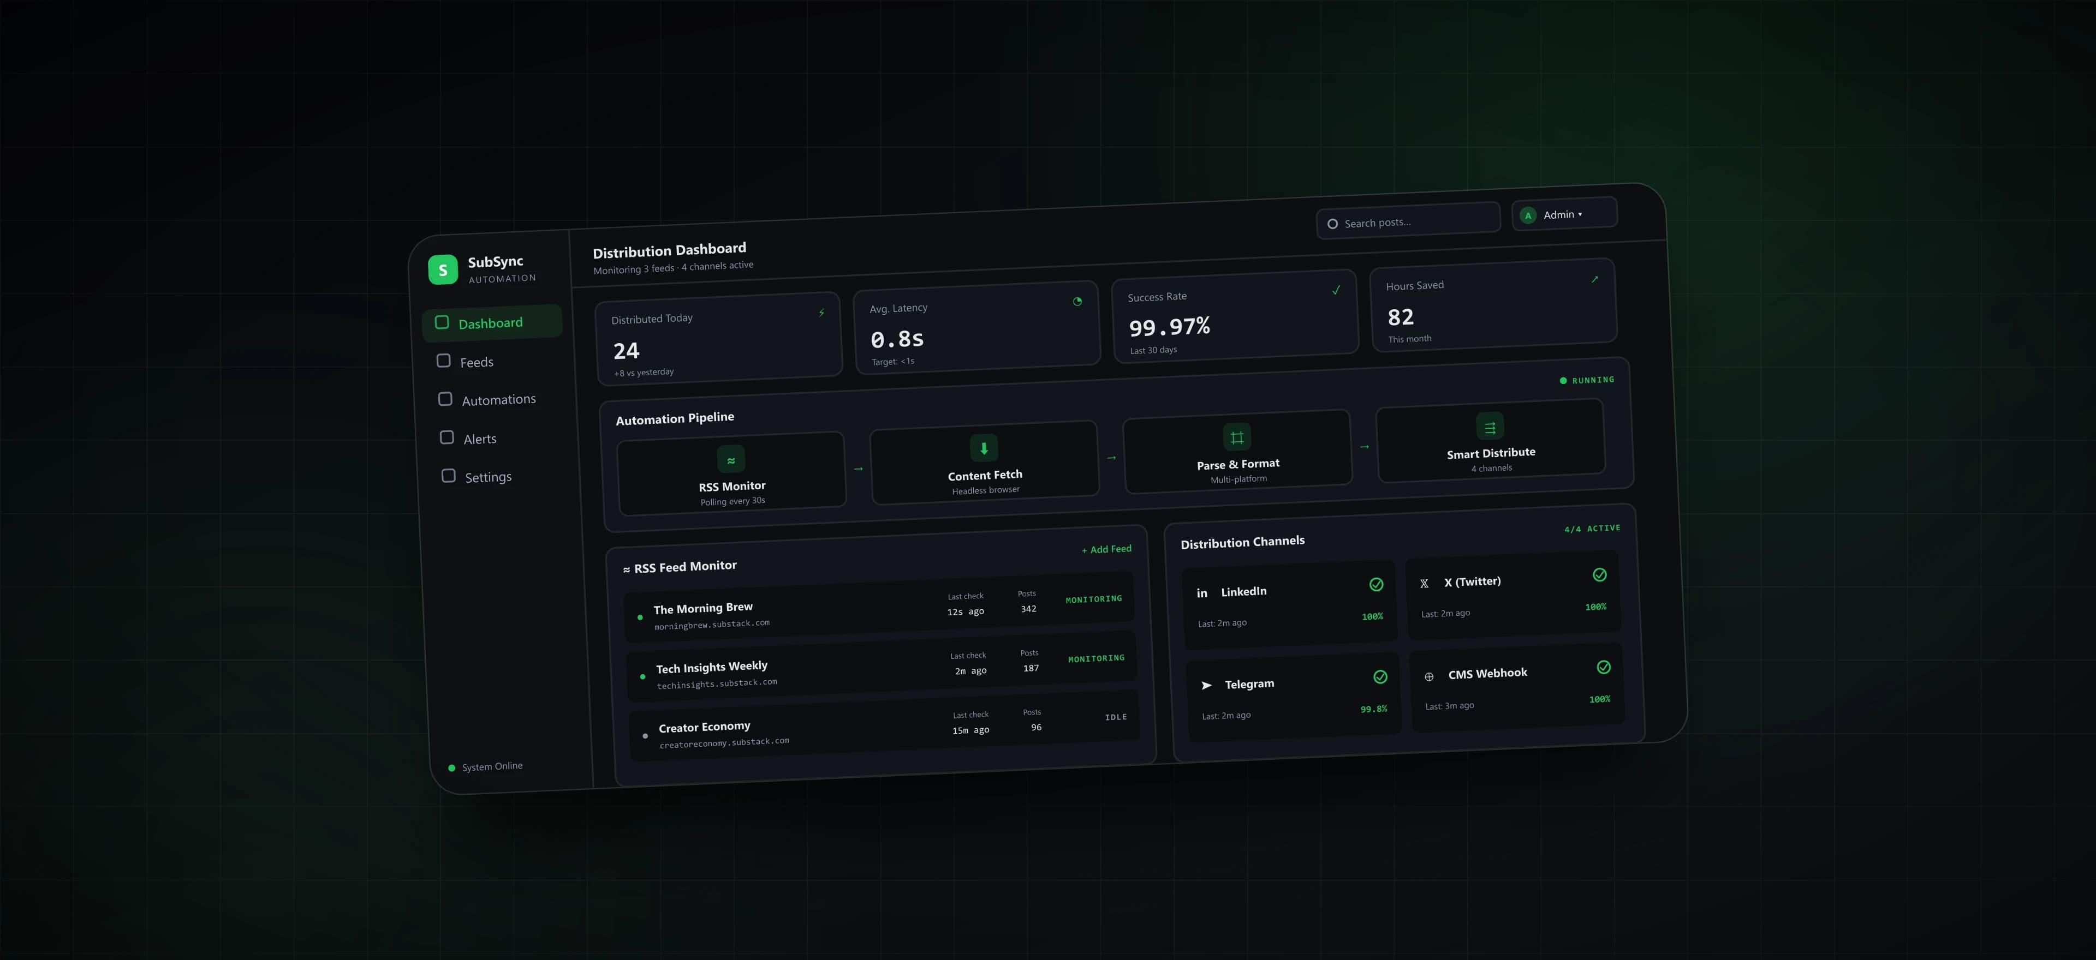Click the Dashboard square icon in sidebar
This screenshot has width=2096, height=960.
click(442, 322)
